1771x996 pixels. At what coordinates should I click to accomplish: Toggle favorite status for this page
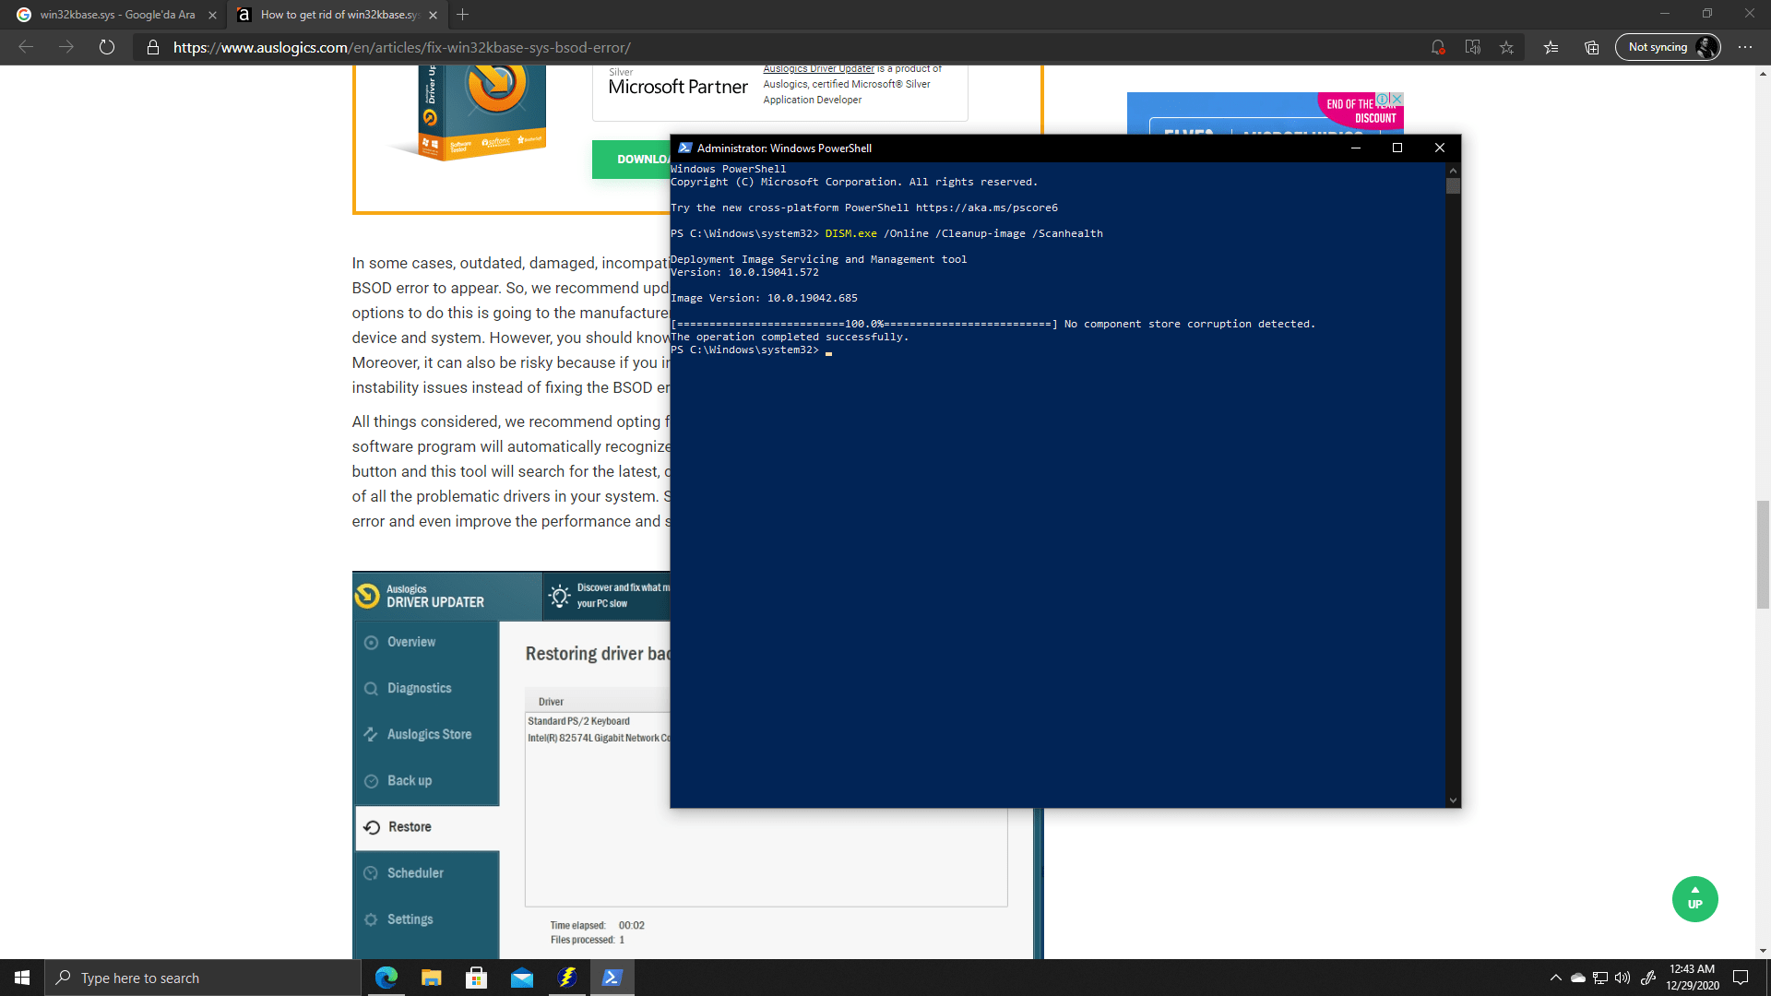click(x=1506, y=47)
